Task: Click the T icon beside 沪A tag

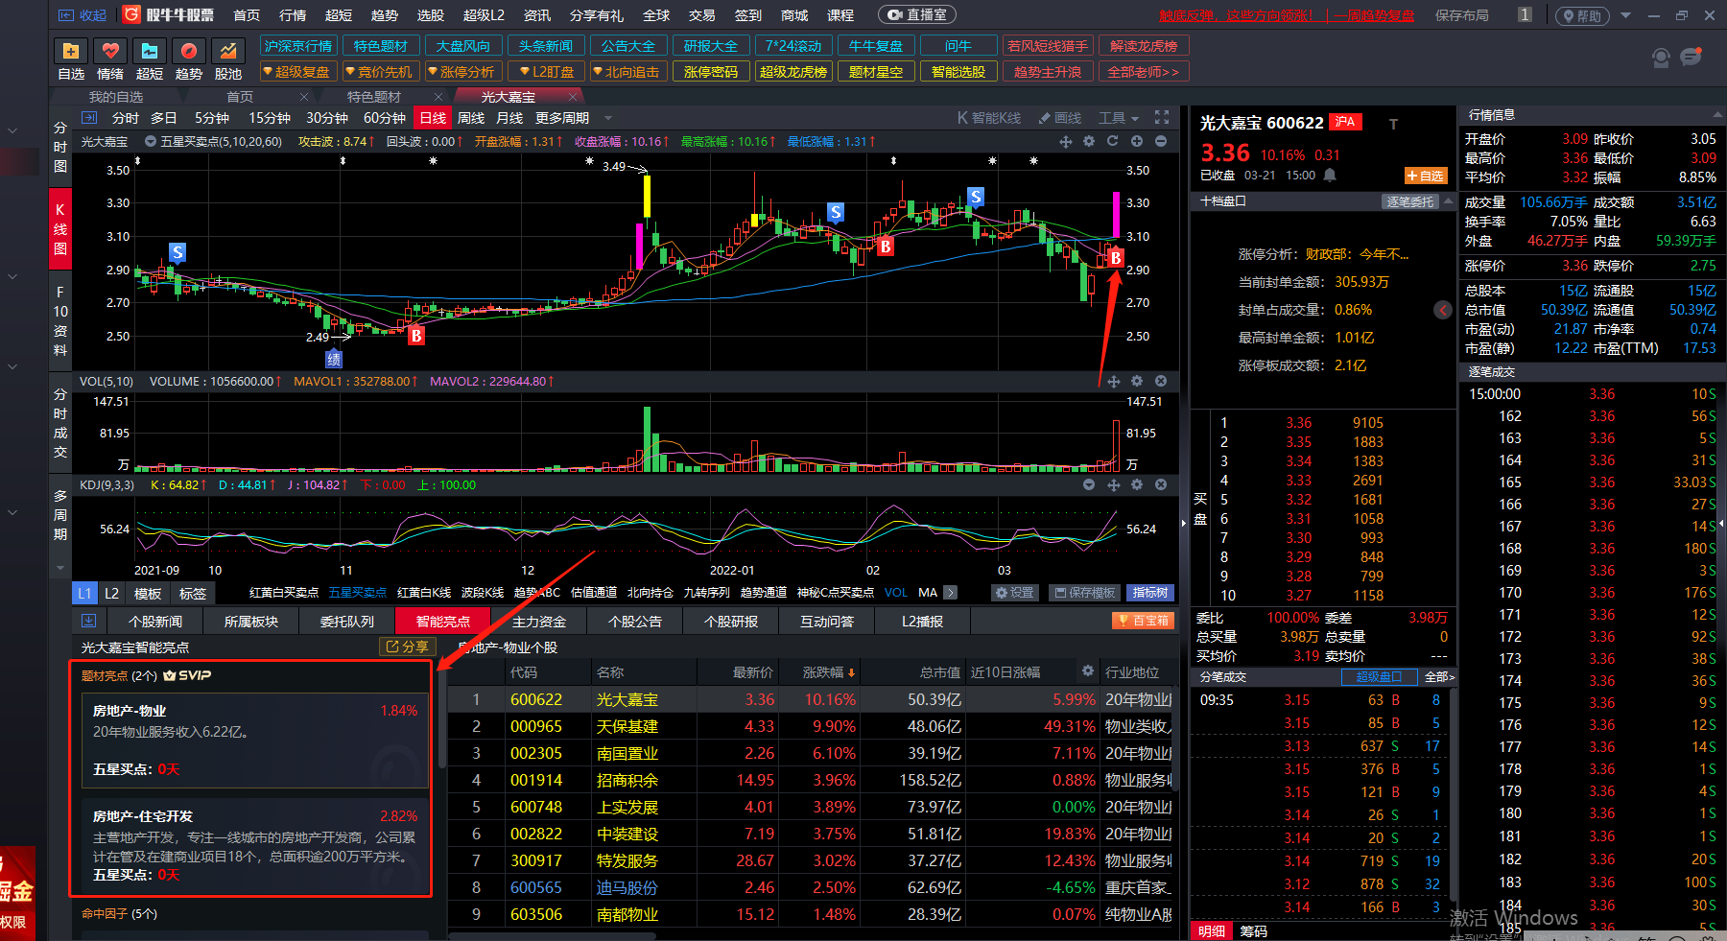Action: pos(1393,124)
